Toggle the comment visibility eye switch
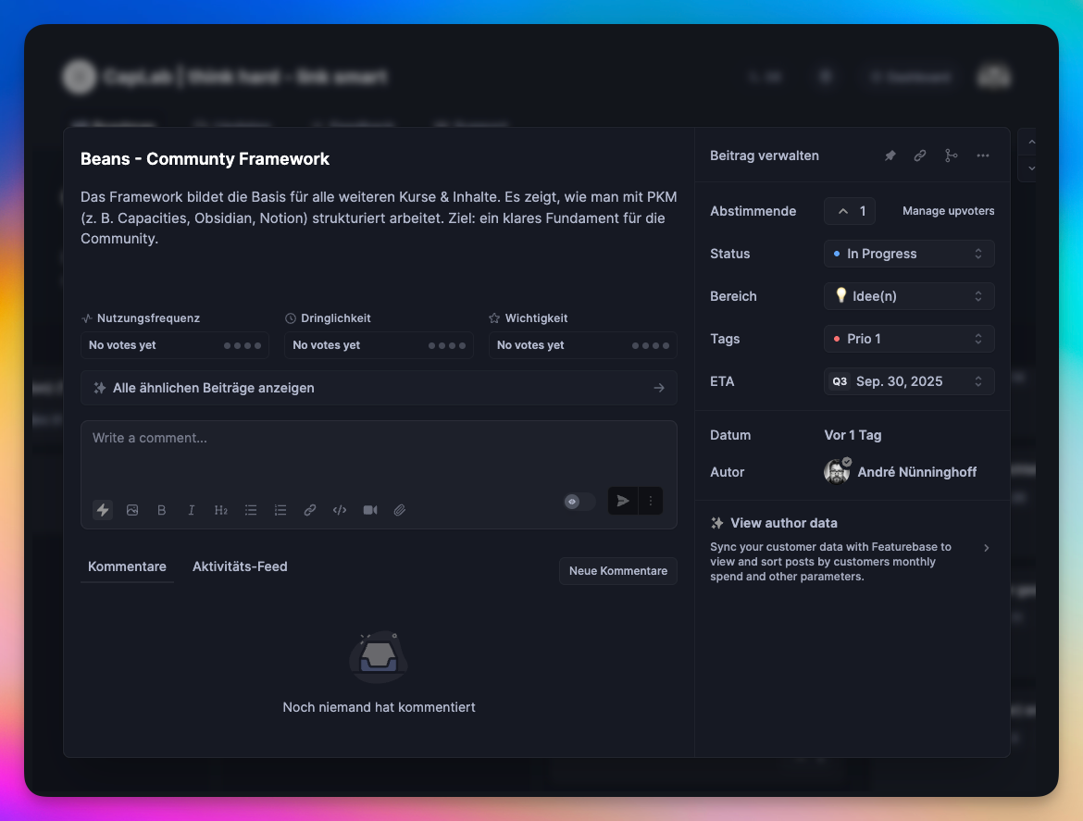The width and height of the screenshot is (1083, 821). coord(579,502)
